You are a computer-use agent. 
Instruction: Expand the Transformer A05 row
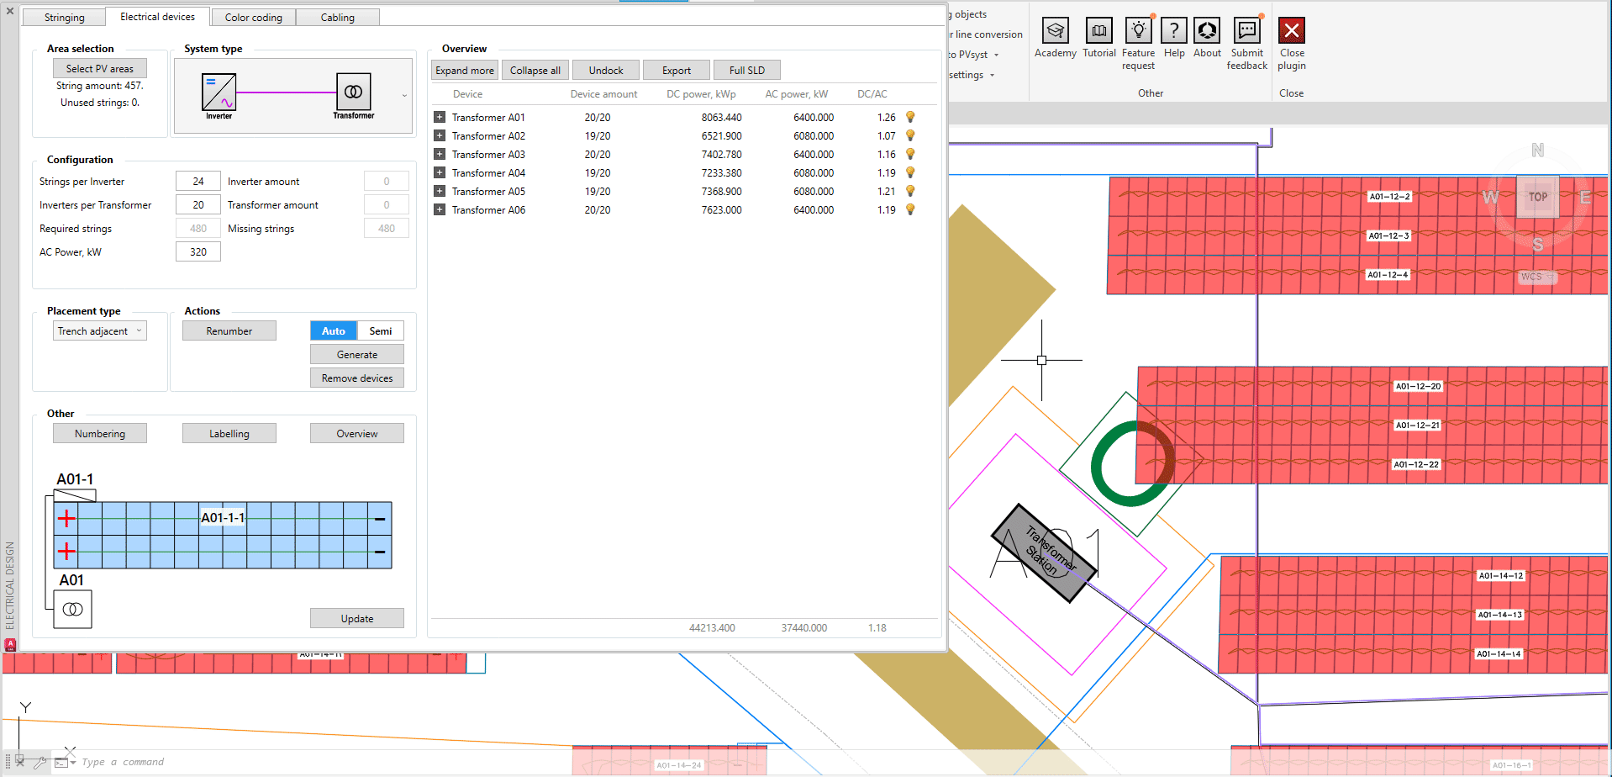point(440,191)
